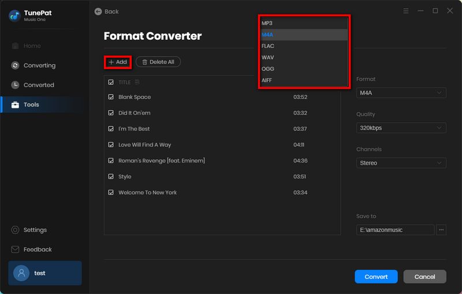This screenshot has height=294, width=462.
Task: Click the 04:11 duration value
Action: pyautogui.click(x=299, y=145)
